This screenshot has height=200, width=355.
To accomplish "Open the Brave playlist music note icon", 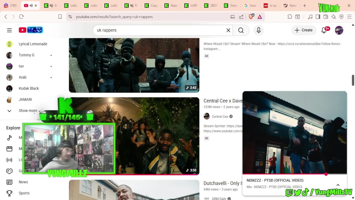I will point(310,17).
